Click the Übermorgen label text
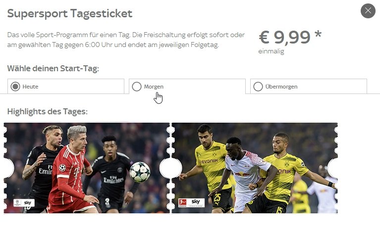The image size is (380, 236). (x=281, y=87)
